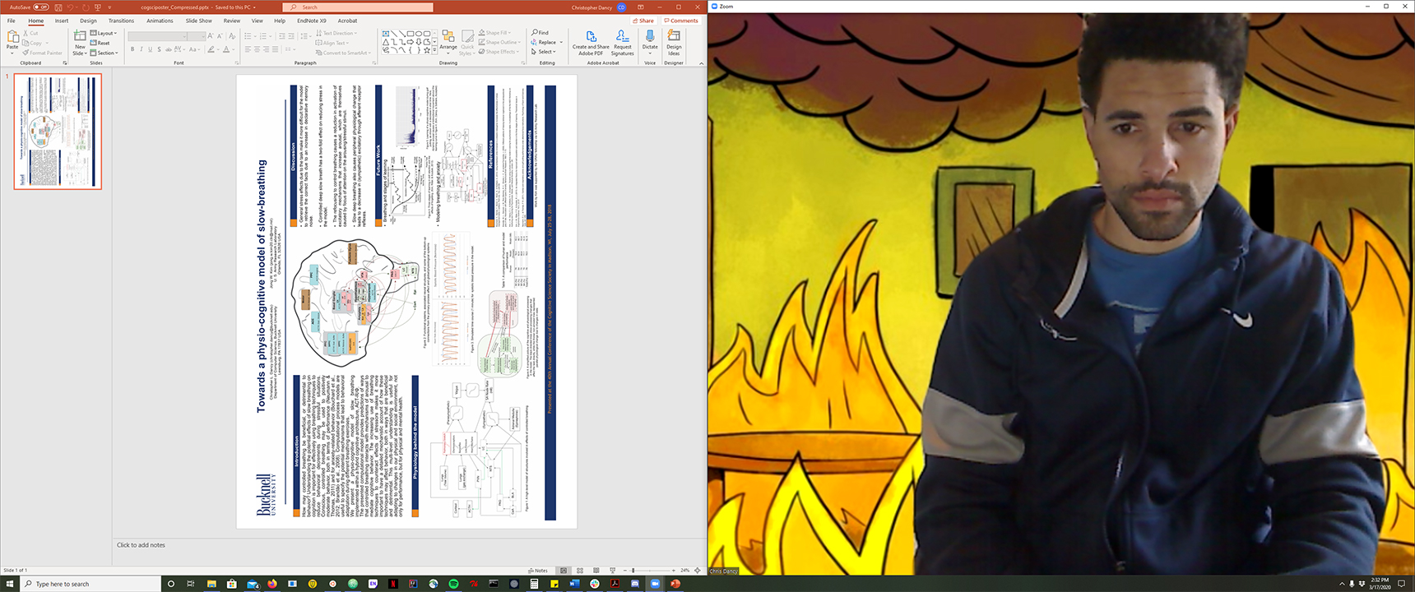
Task: Open the Windows Start menu
Action: click(x=10, y=584)
